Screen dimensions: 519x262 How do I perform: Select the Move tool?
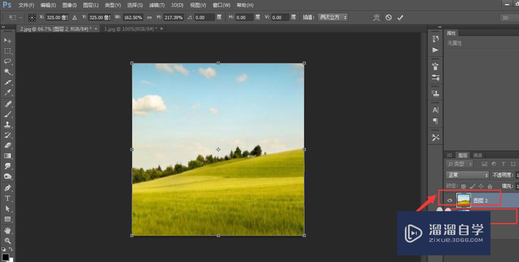[x=7, y=40]
